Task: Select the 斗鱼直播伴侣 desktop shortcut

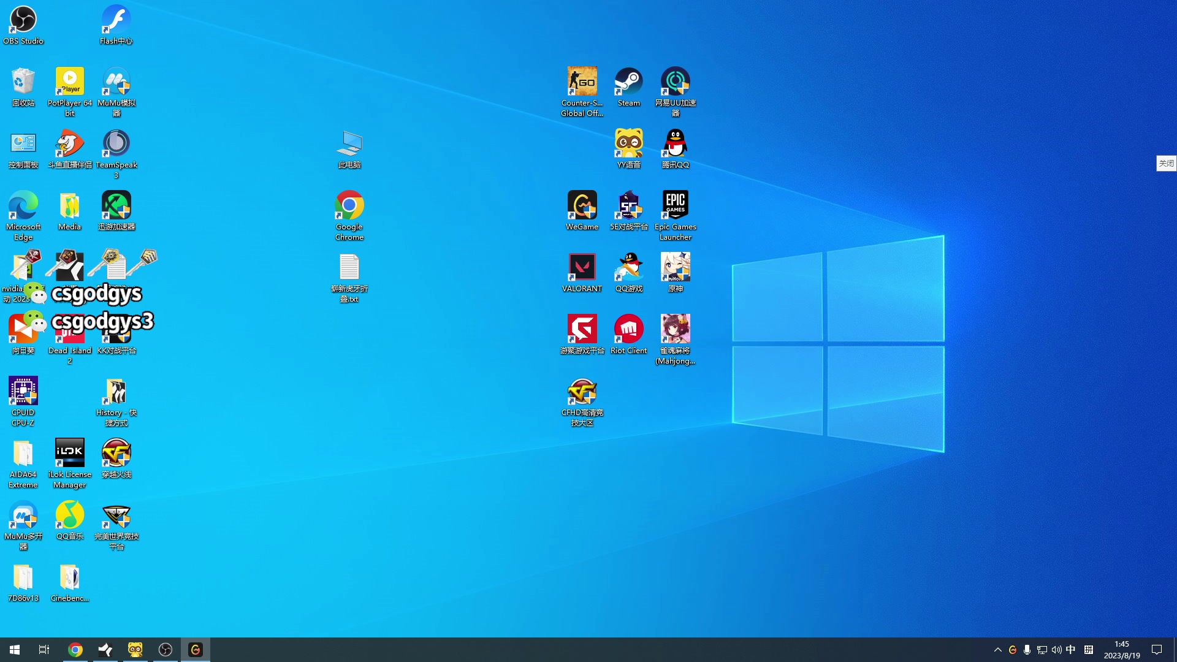Action: click(x=70, y=149)
